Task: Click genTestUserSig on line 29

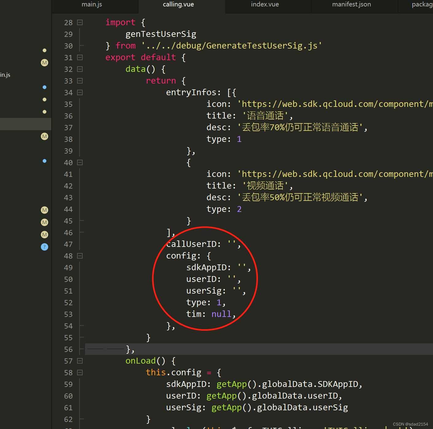Action: [161, 34]
